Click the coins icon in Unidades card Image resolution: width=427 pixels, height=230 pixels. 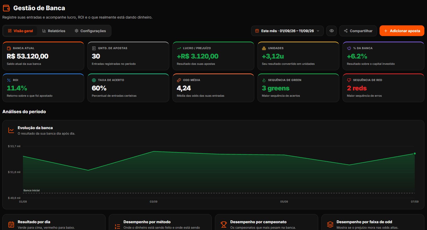(x=264, y=48)
